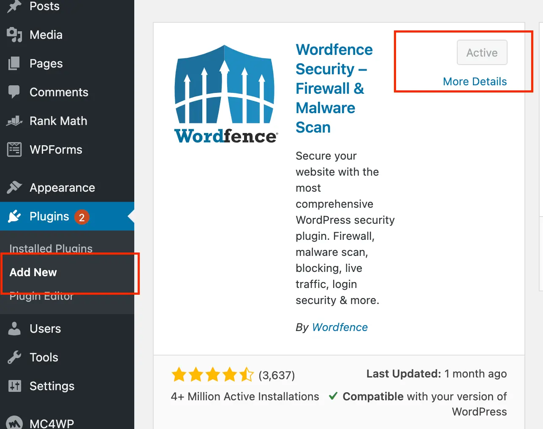Image resolution: width=543 pixels, height=429 pixels.
Task: Click the Settings sliders icon
Action: (x=14, y=386)
